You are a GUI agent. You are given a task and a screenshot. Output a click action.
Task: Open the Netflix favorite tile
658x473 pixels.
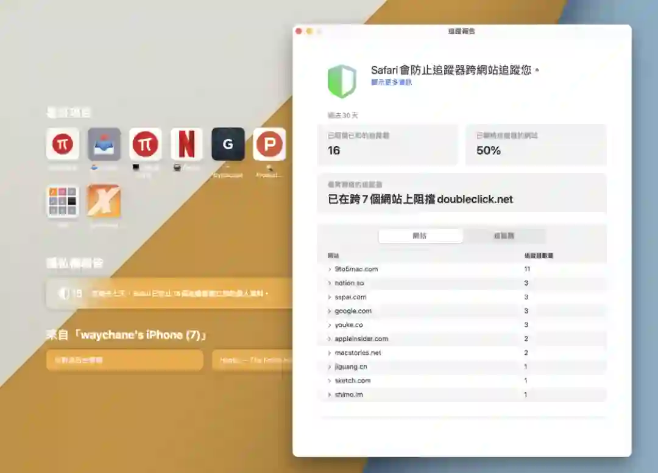point(187,144)
